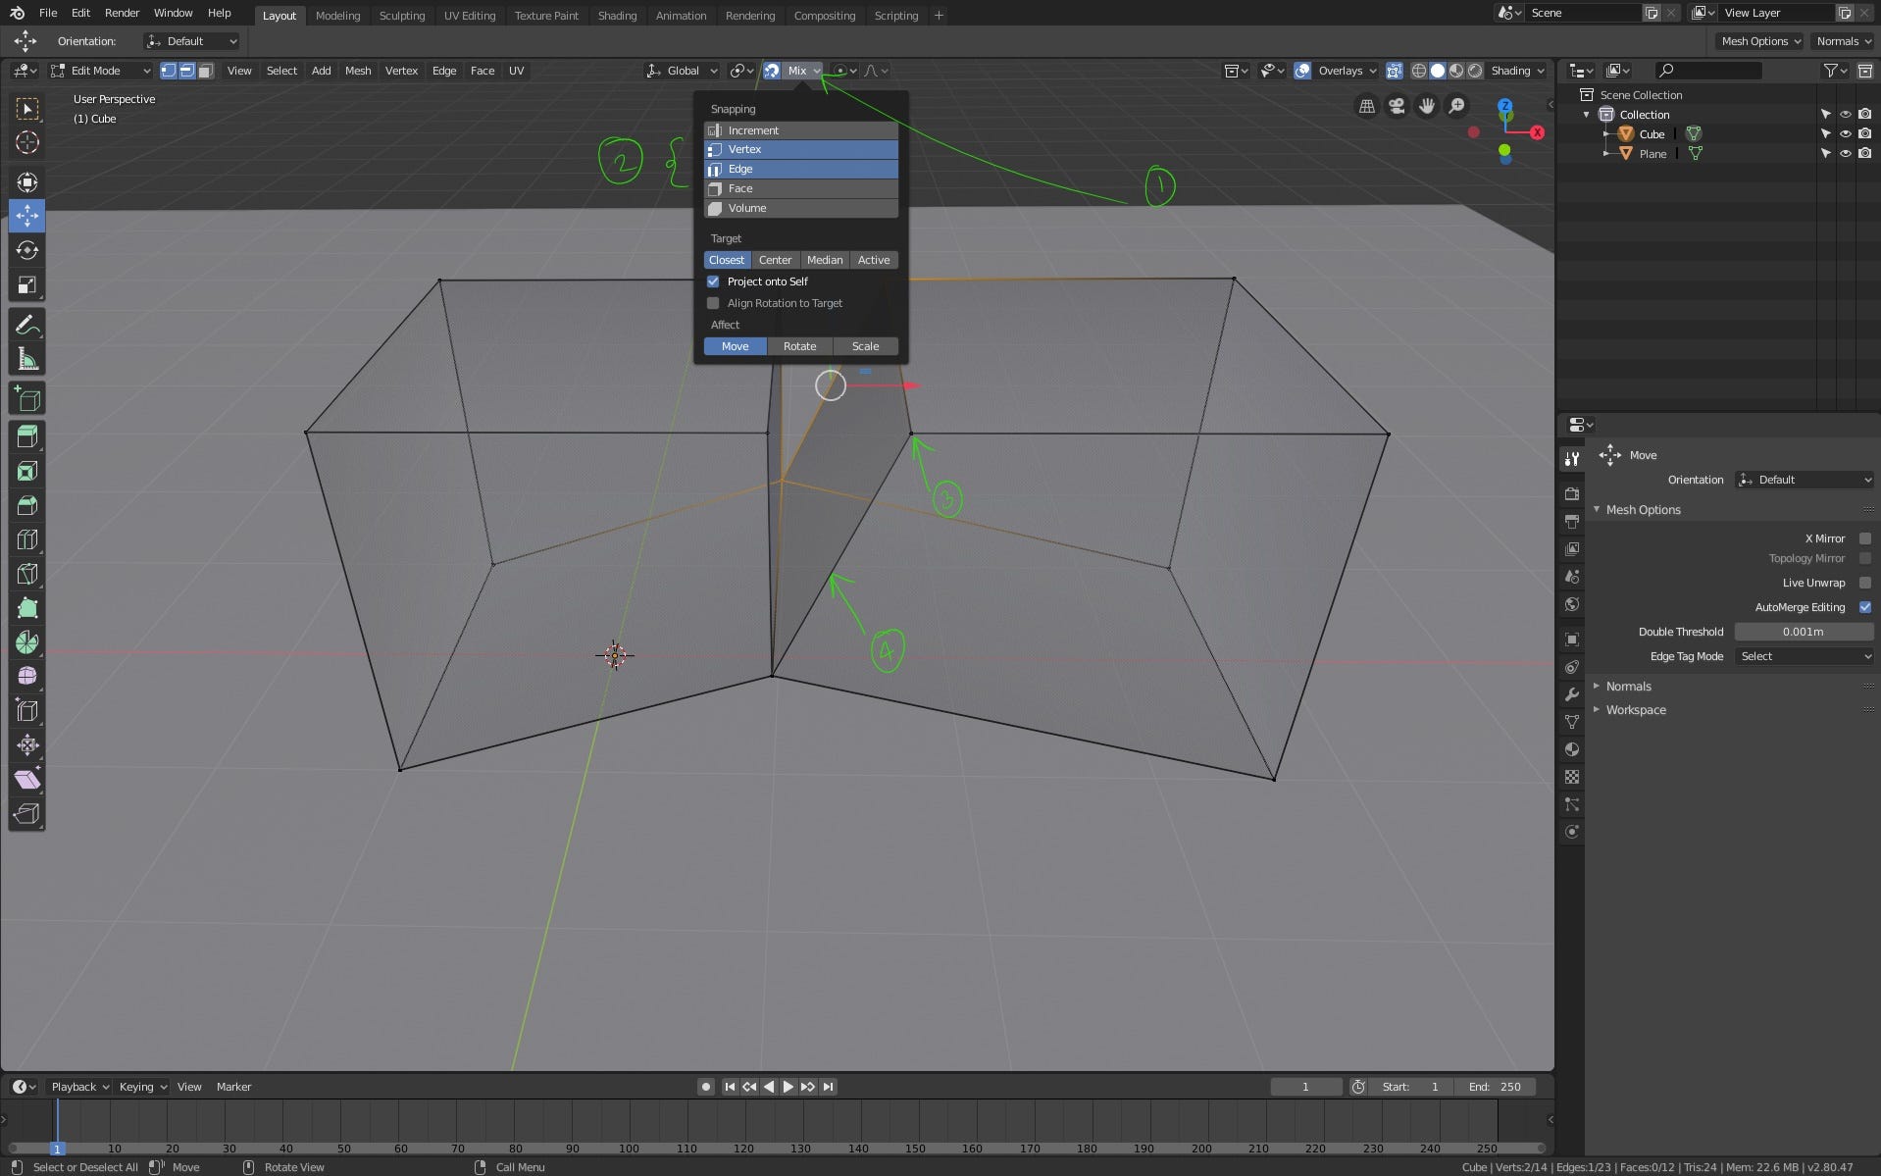Viewport: 1881px width, 1176px height.
Task: Toggle X-ray shading button
Action: (x=1394, y=71)
